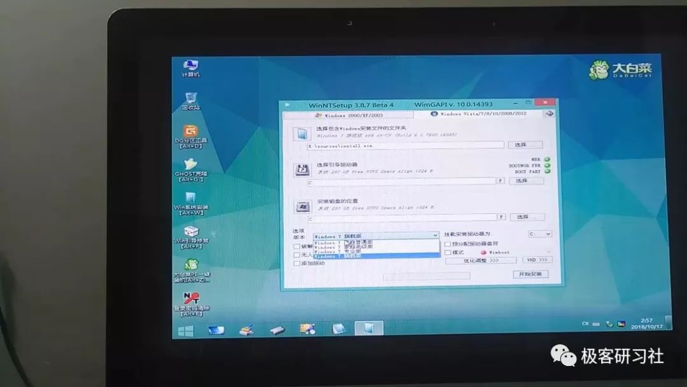Choose highlighted Windows 7 旗舰版 list entry
Screen dimensions: 687x387
click(x=377, y=255)
